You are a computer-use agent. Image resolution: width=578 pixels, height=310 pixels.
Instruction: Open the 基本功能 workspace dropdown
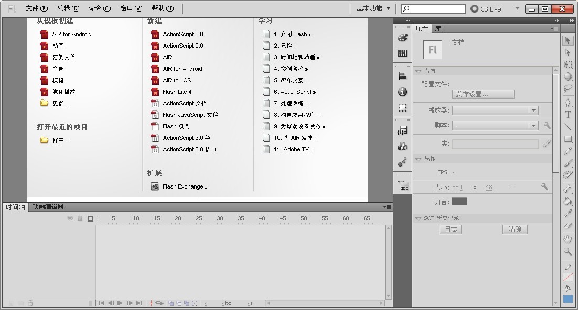tap(373, 8)
